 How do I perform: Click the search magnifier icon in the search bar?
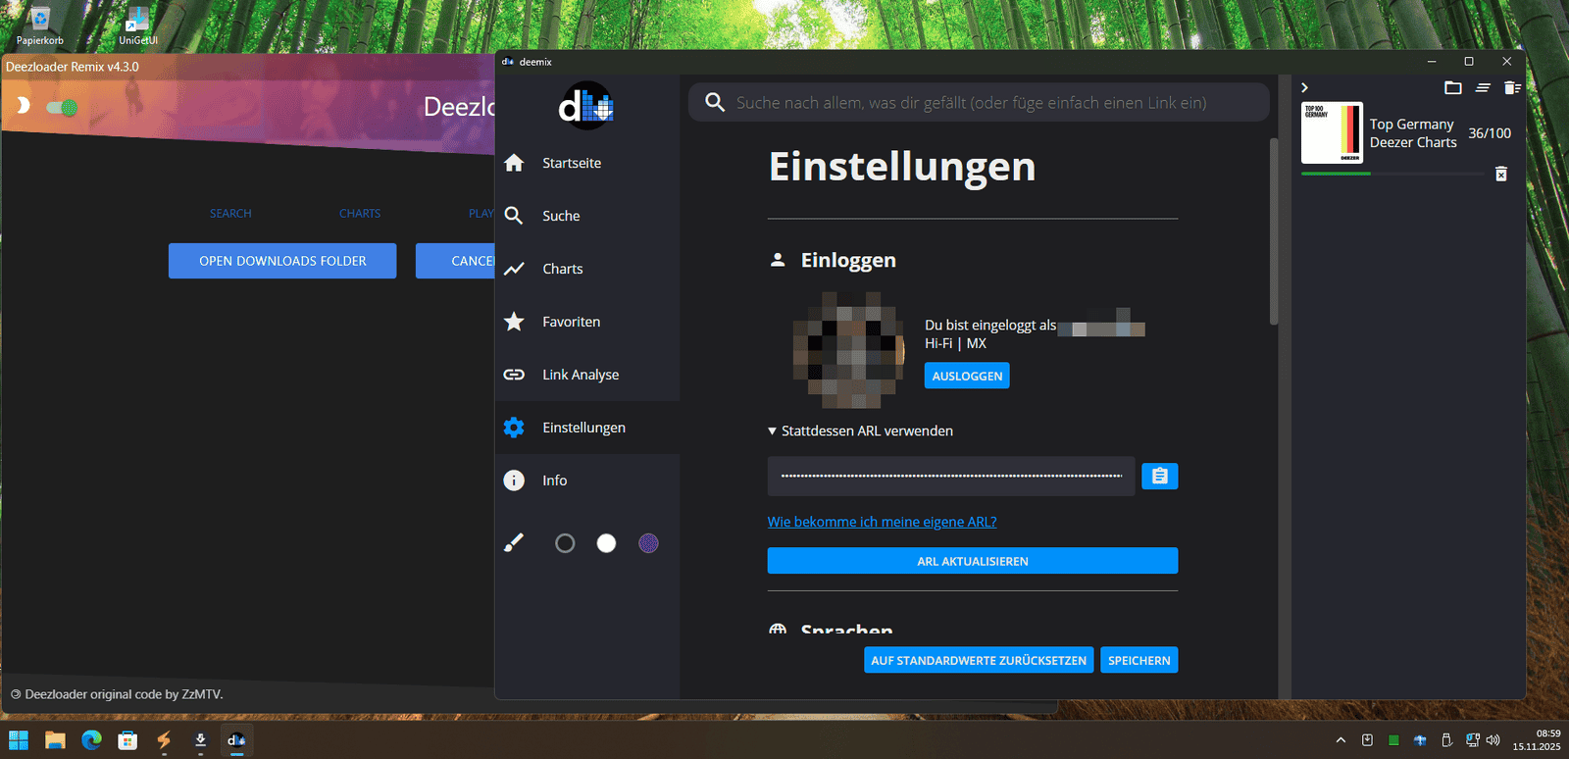pos(715,103)
